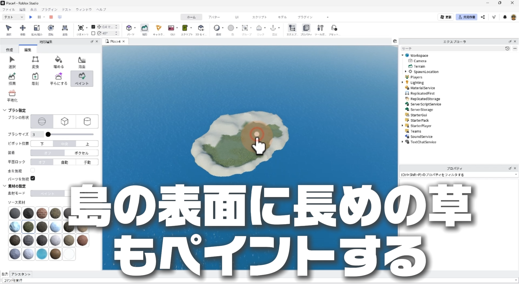Click the エクスプローラ search field

click(x=451, y=49)
